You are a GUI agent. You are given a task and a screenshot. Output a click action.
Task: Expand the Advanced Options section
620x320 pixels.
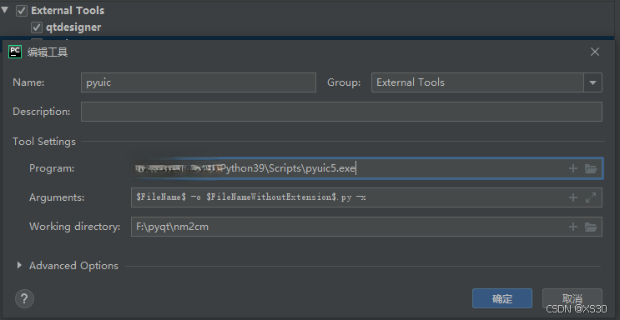point(19,266)
